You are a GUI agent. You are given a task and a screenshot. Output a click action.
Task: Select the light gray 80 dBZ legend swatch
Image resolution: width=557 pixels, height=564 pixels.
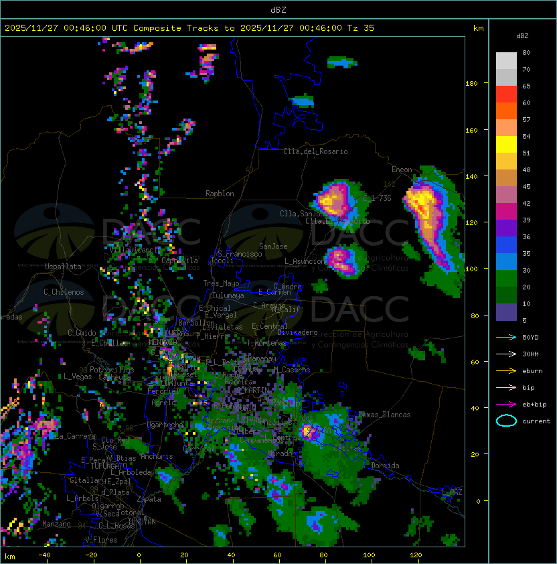click(x=506, y=61)
